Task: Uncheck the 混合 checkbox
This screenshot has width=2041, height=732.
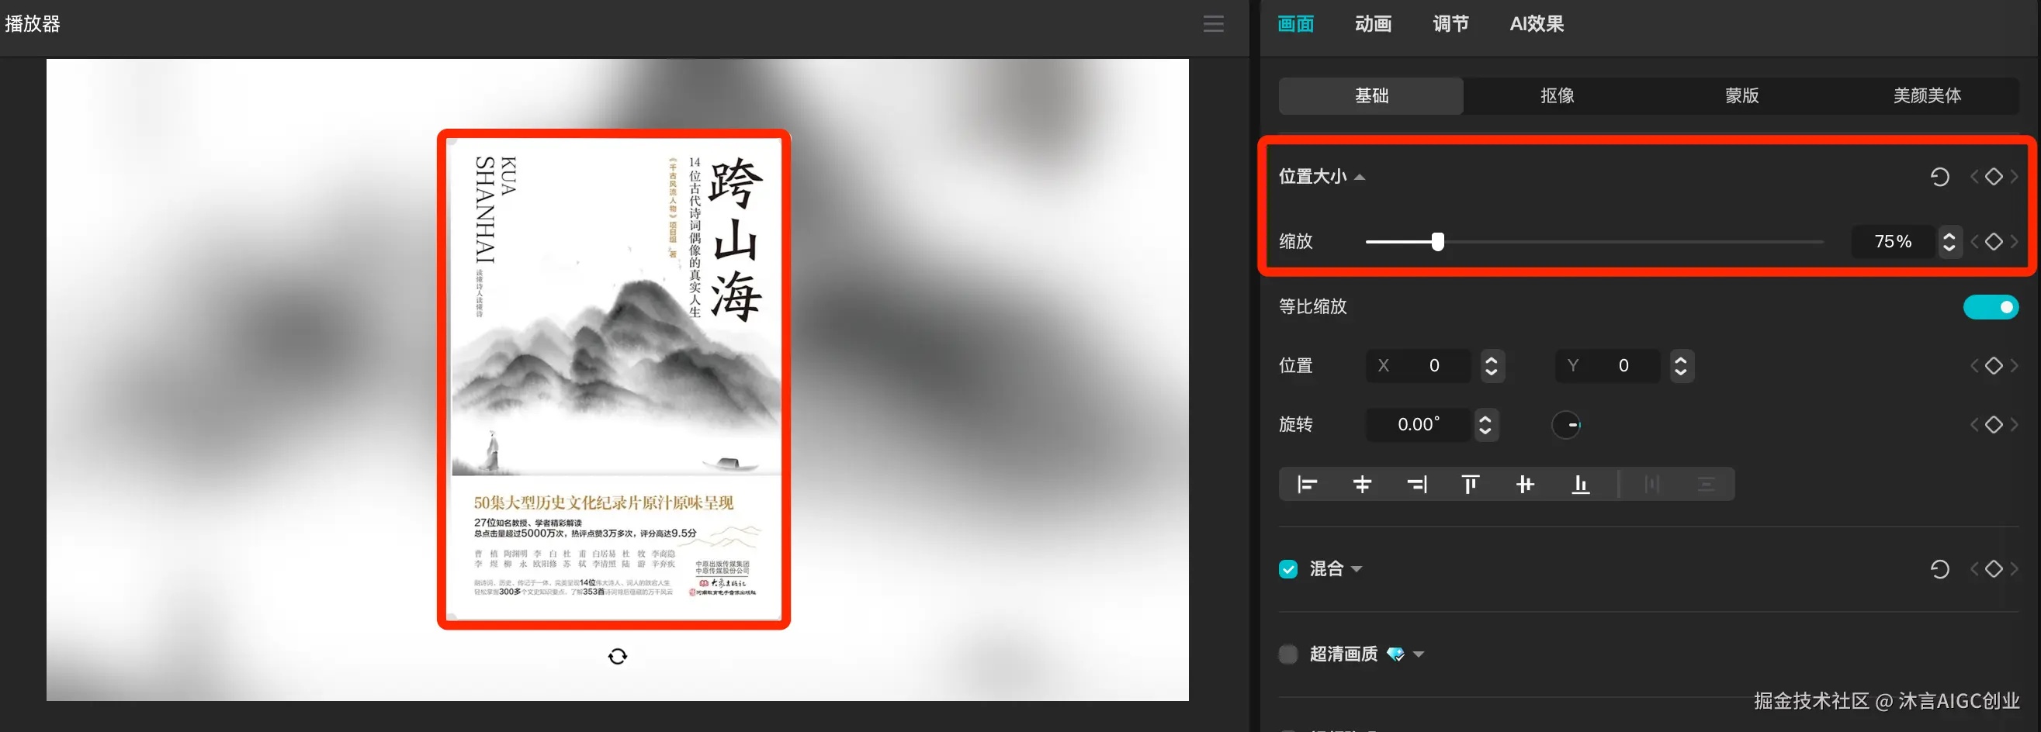Action: 1288,569
